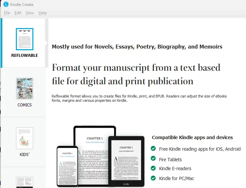Select the Reflowable book type thumbnail
Image resolution: width=246 pixels, height=188 pixels.
click(24, 39)
